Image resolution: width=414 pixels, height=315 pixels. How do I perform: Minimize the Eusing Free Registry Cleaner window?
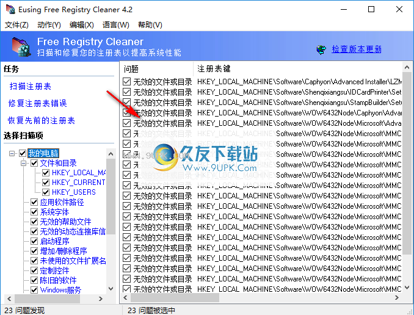[x=344, y=10]
